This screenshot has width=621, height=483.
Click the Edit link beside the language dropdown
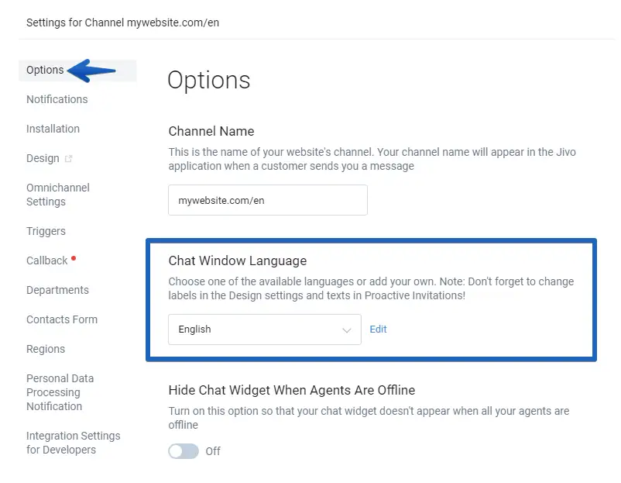[x=378, y=329]
